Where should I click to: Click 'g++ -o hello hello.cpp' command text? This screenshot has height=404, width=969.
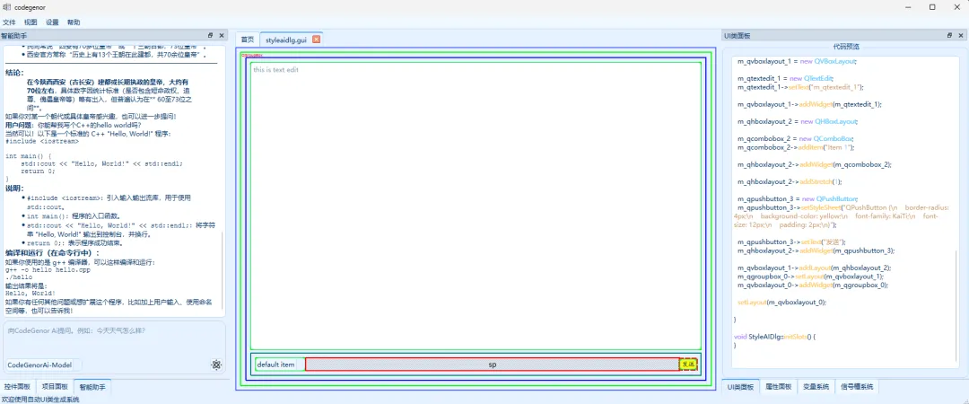[48, 270]
